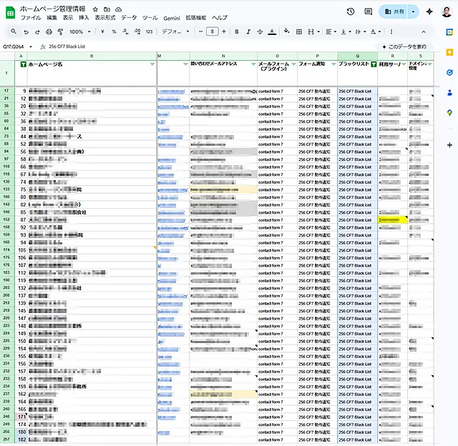
Task: Open Google Keep in side panel
Action: click(449, 51)
